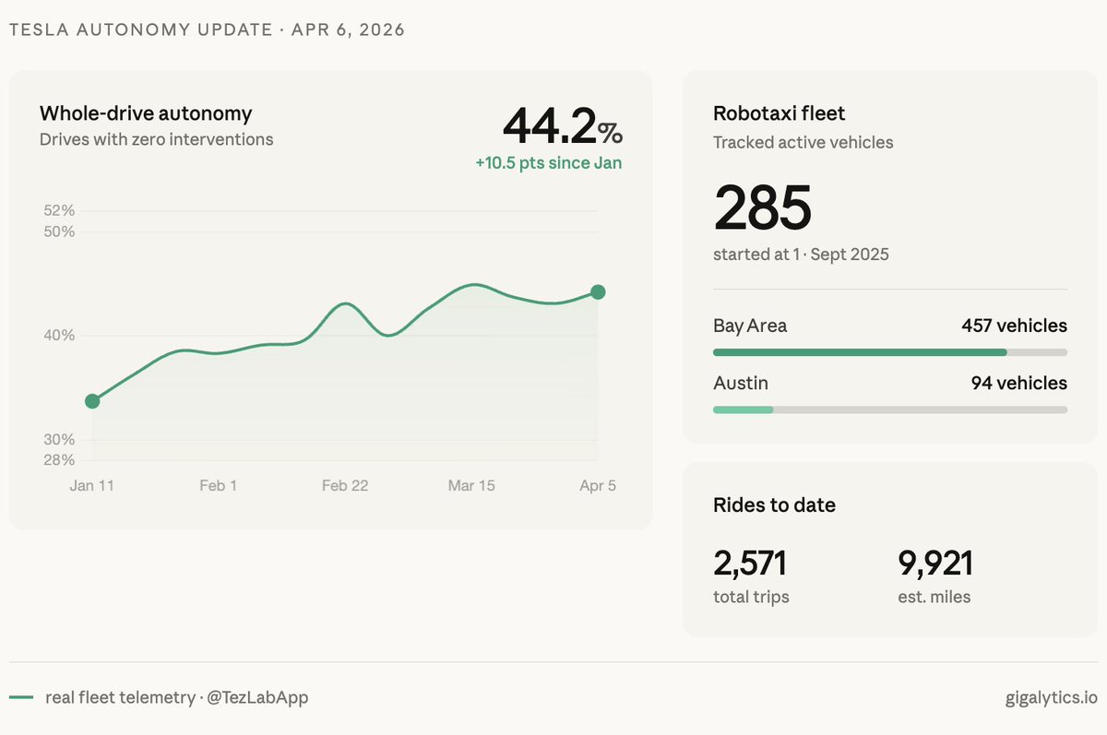The width and height of the screenshot is (1107, 735).
Task: Click the 9,921 miles figure
Action: click(935, 563)
